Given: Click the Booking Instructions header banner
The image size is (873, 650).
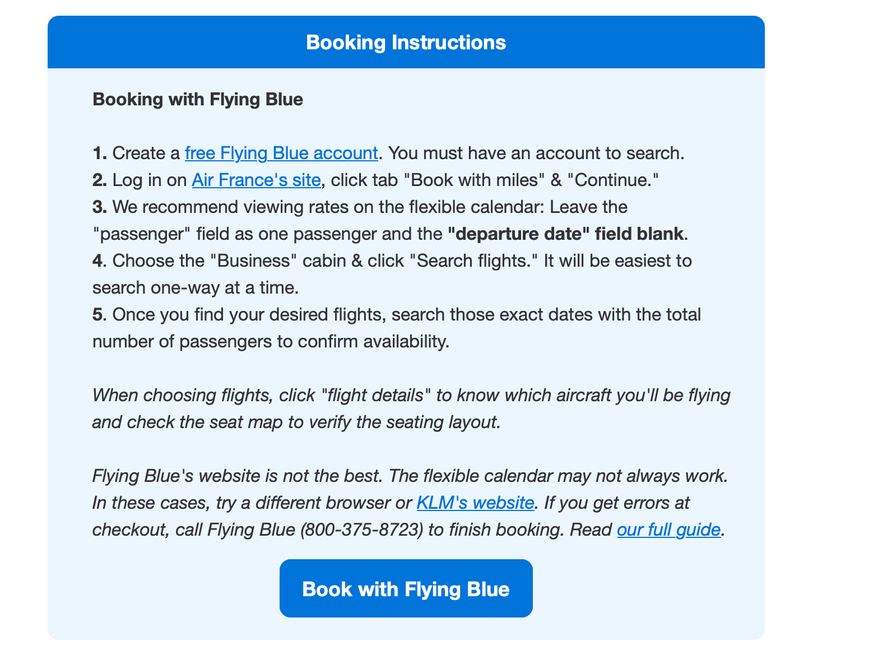Looking at the screenshot, I should [x=406, y=42].
